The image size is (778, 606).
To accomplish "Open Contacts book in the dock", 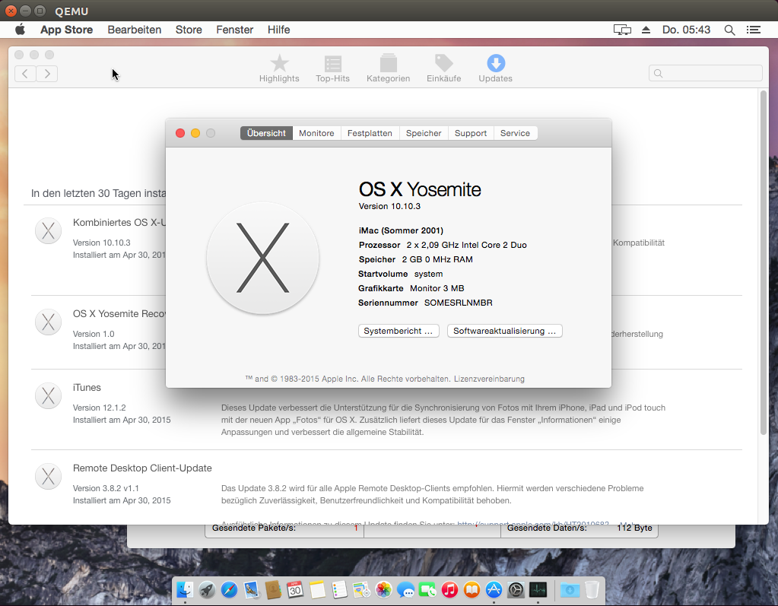I will point(273,589).
